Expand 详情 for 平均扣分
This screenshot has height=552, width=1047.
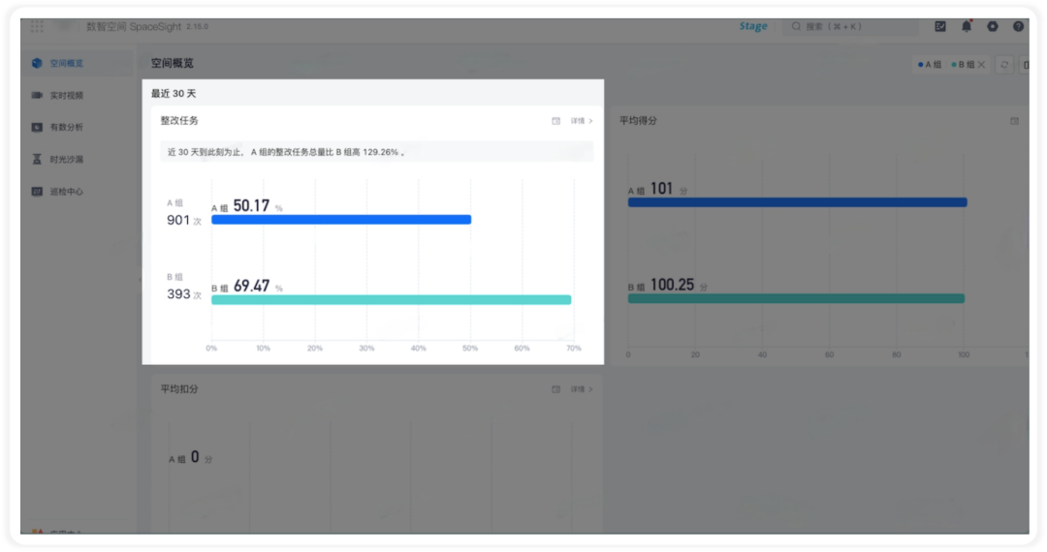582,389
